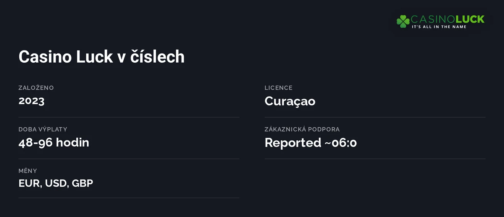504x217 pixels.
Task: Click the Licence label
Action: (x=279, y=88)
